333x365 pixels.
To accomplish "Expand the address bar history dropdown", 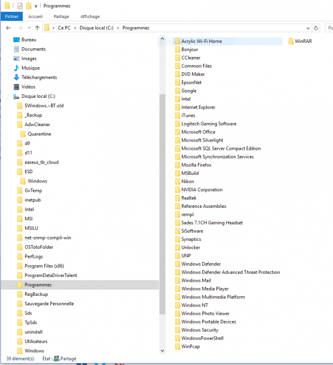I will [308, 28].
